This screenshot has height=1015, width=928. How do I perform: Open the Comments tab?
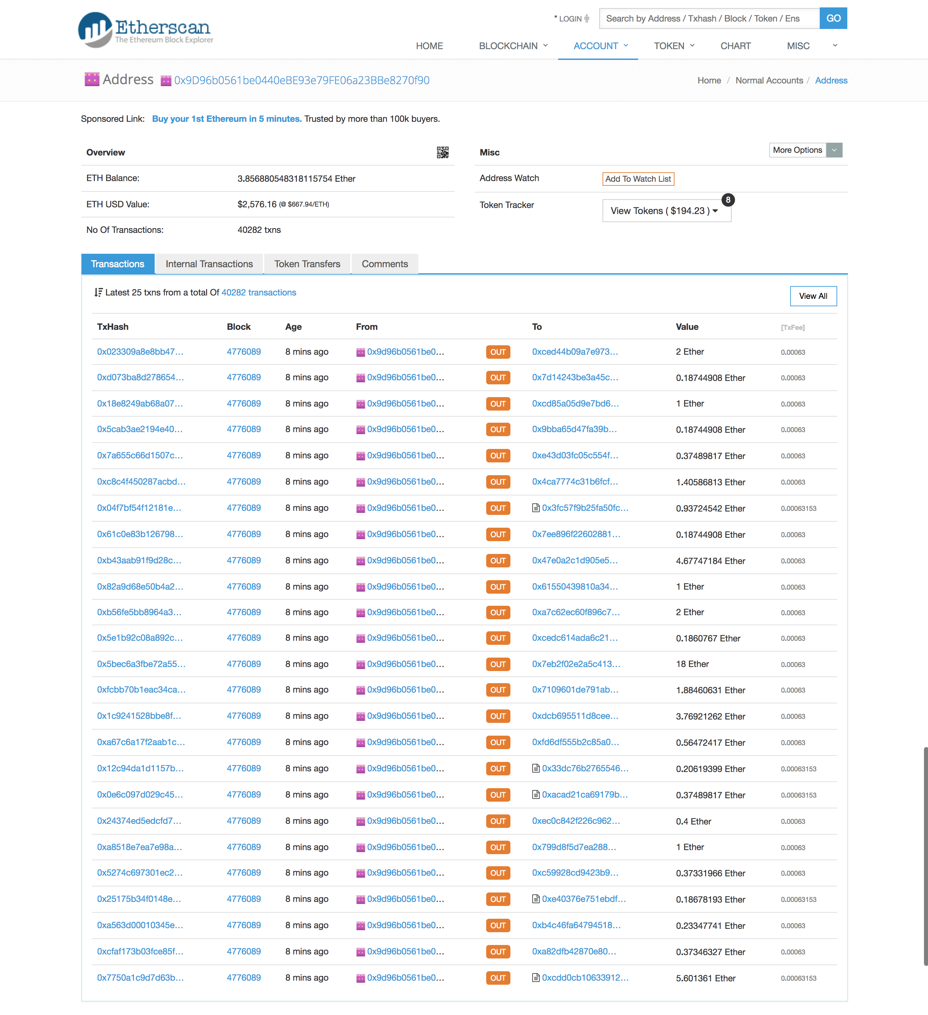(385, 264)
